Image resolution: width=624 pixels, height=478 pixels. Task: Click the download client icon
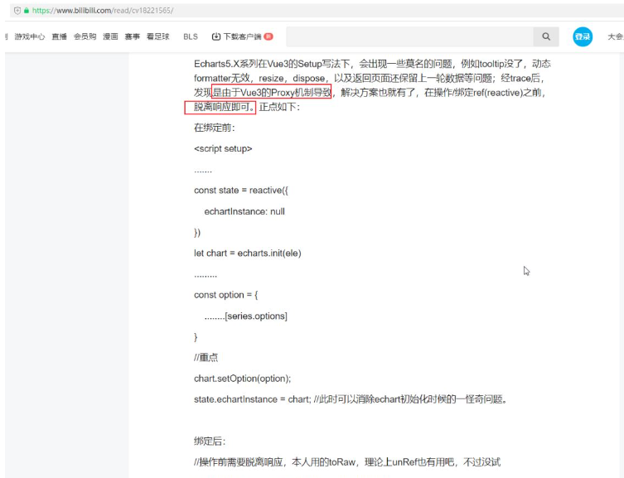click(x=216, y=36)
